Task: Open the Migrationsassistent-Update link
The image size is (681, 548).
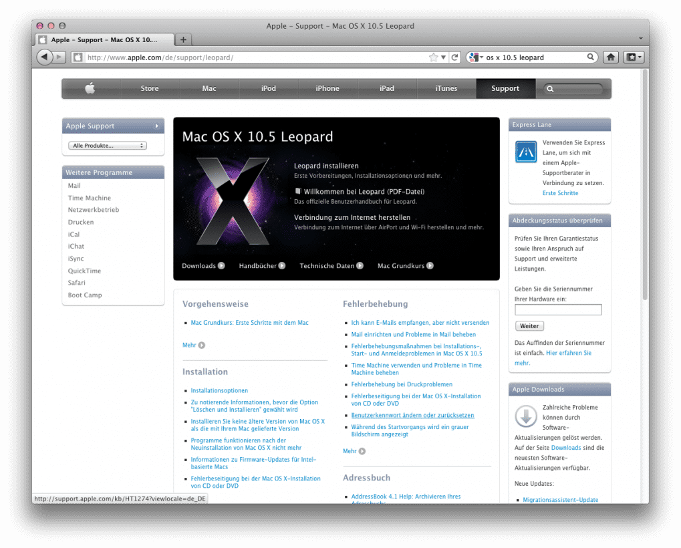Action: tap(561, 500)
